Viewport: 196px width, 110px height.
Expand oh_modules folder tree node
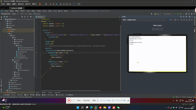point(5,93)
